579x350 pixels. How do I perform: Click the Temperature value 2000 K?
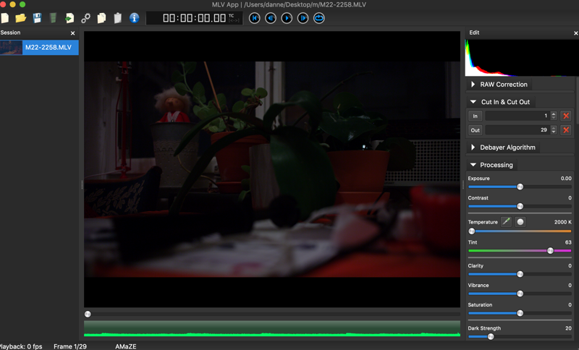click(563, 222)
